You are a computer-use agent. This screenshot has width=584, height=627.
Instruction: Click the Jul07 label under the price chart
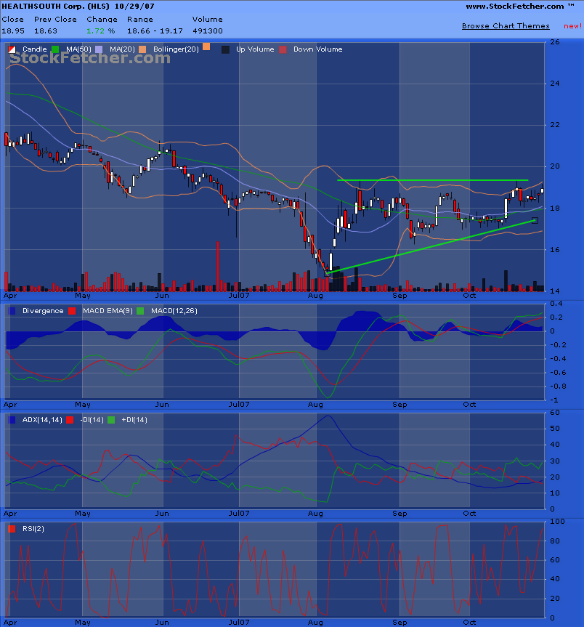pos(239,296)
